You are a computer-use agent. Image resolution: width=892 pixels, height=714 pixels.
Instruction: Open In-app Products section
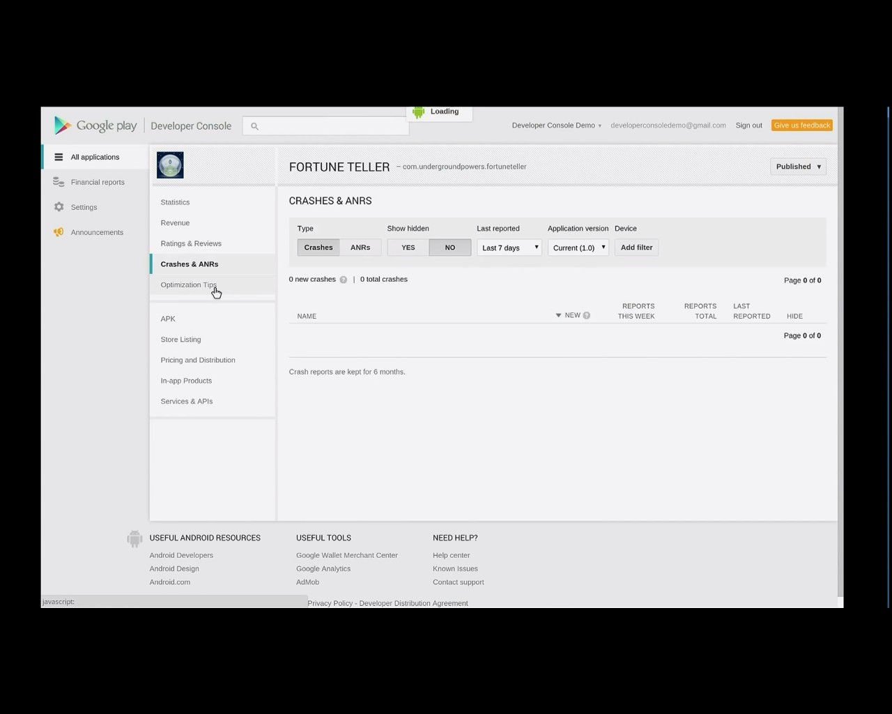coord(186,381)
